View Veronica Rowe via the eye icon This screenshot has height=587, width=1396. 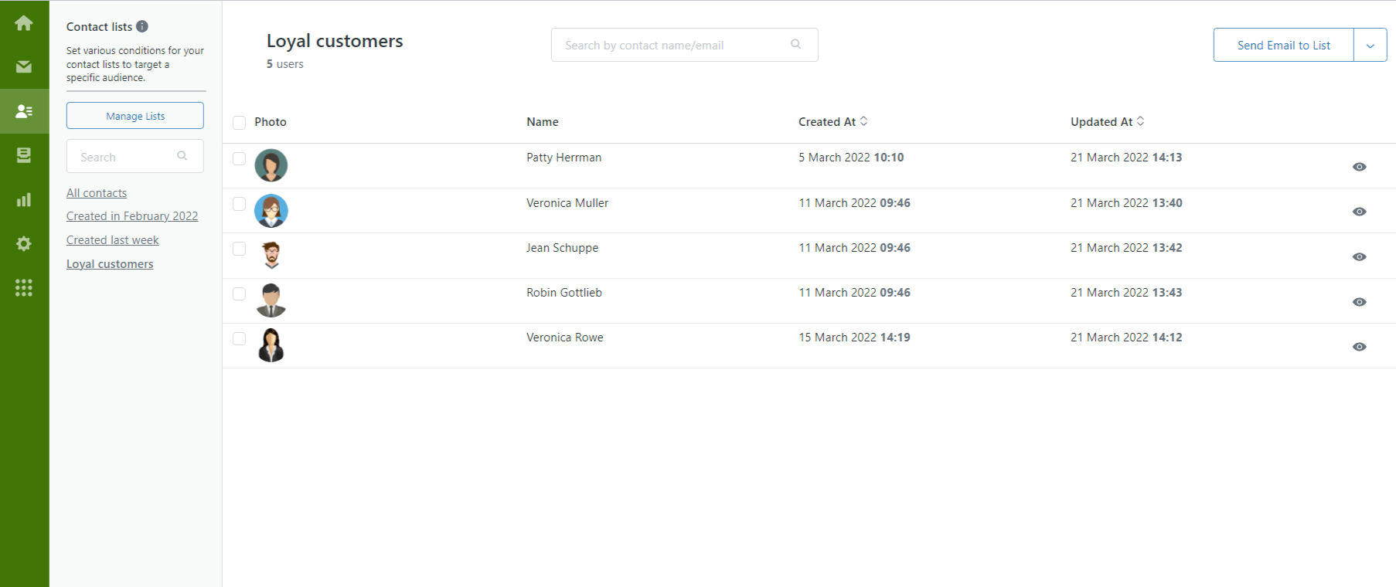(x=1360, y=347)
